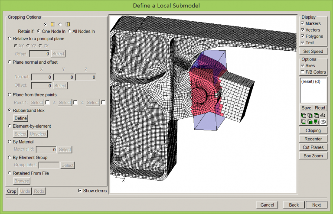Select the view cube with green front face
The width and height of the screenshot is (333, 214).
310,122
